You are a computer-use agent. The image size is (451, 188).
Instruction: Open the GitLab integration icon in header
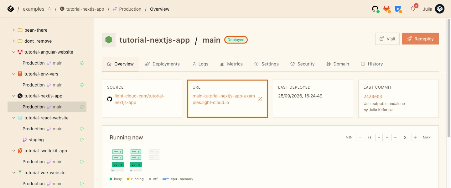(x=387, y=9)
